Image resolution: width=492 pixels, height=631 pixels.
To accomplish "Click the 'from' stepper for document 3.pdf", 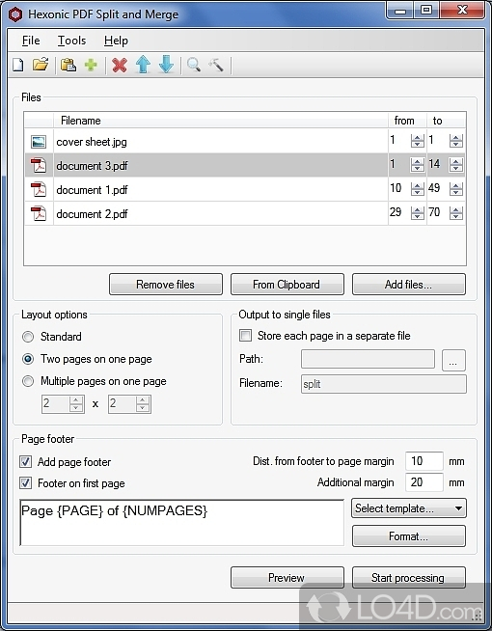I will click(x=417, y=165).
